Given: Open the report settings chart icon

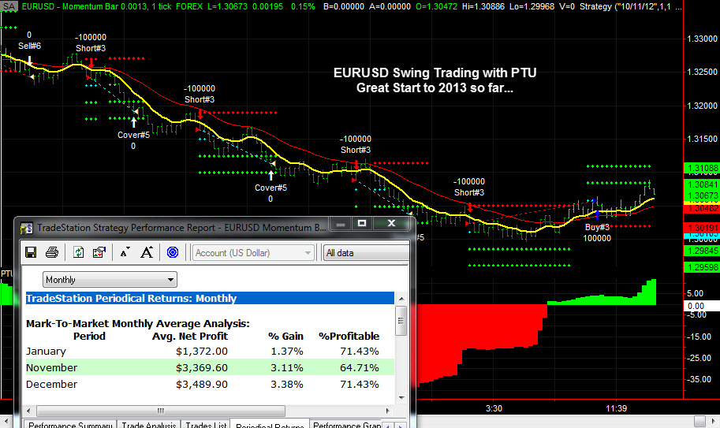Looking at the screenshot, I should click(x=99, y=253).
